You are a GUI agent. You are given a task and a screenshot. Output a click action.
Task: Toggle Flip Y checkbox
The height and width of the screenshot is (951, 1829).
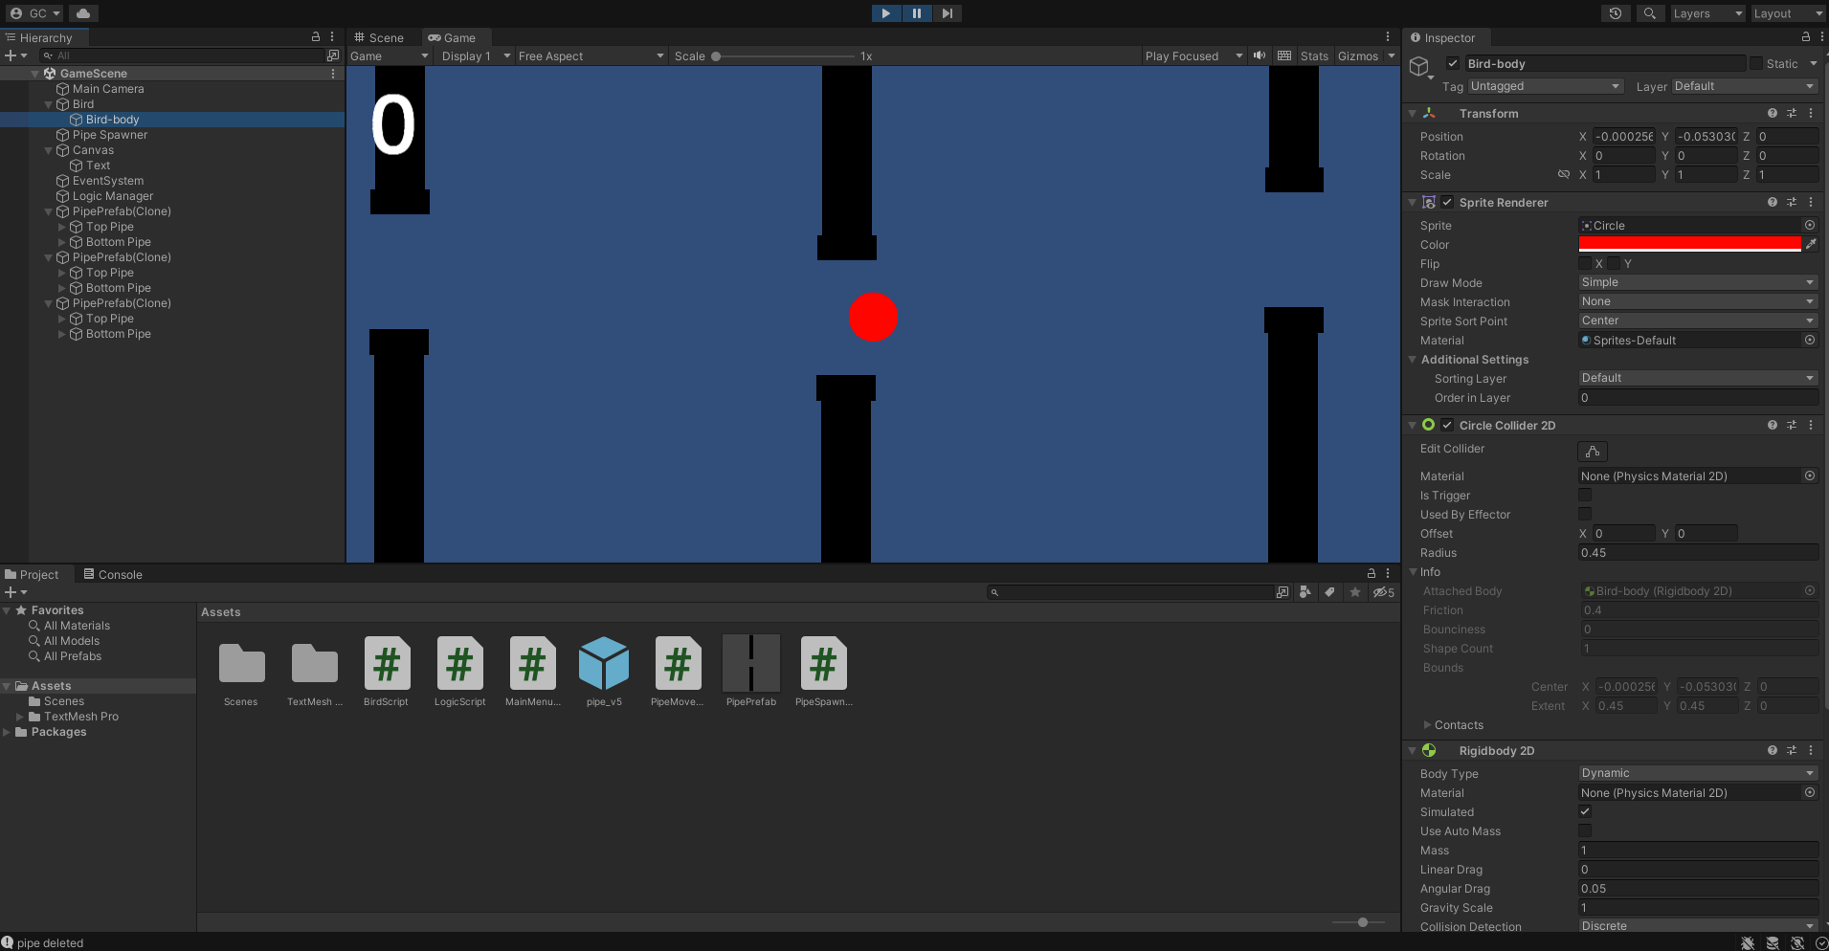click(1614, 263)
